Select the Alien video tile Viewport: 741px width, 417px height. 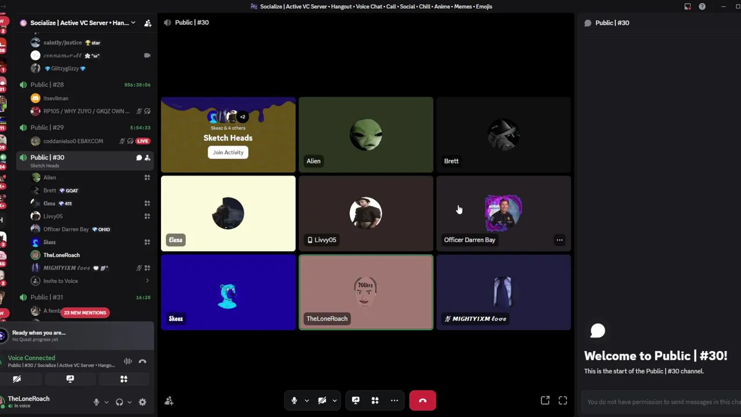tap(366, 135)
